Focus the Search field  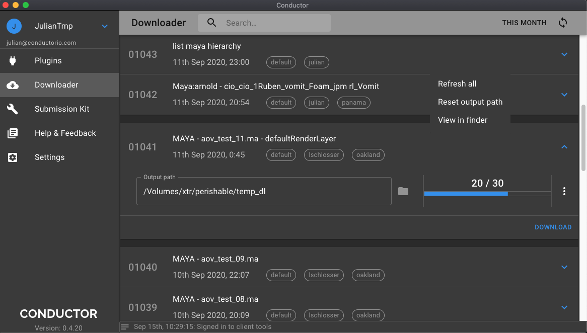[x=264, y=23]
